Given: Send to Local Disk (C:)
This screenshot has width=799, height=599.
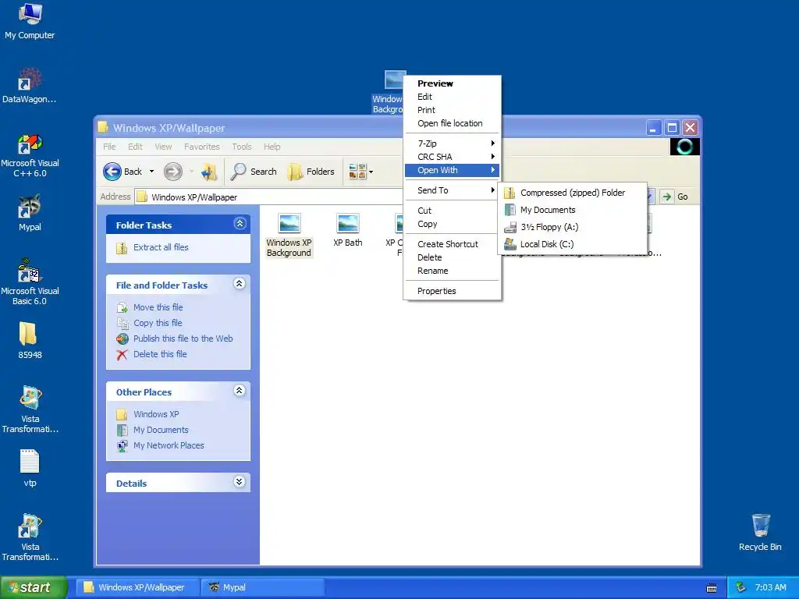Looking at the screenshot, I should coord(572,244).
